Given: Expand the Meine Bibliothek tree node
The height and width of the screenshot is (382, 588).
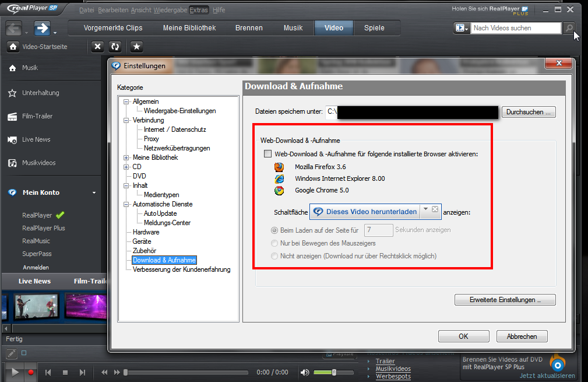Looking at the screenshot, I should (x=126, y=157).
